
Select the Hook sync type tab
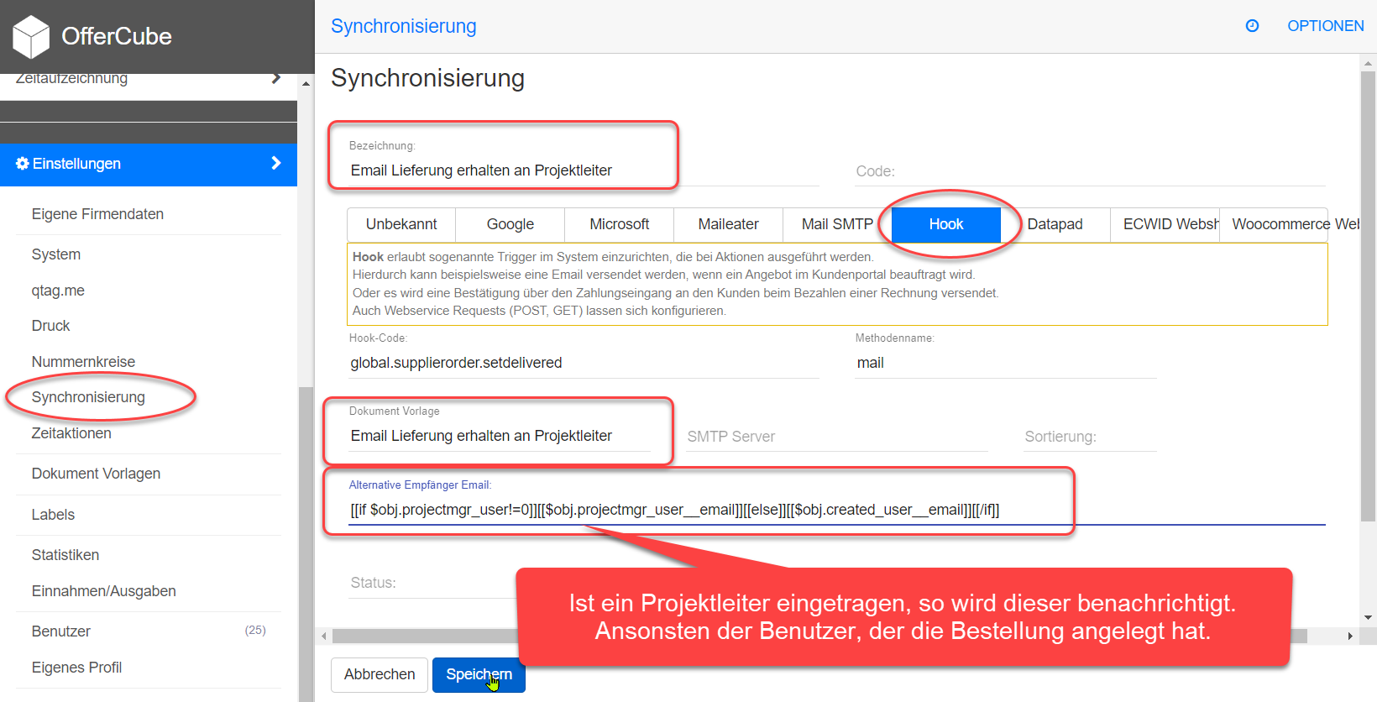point(946,224)
